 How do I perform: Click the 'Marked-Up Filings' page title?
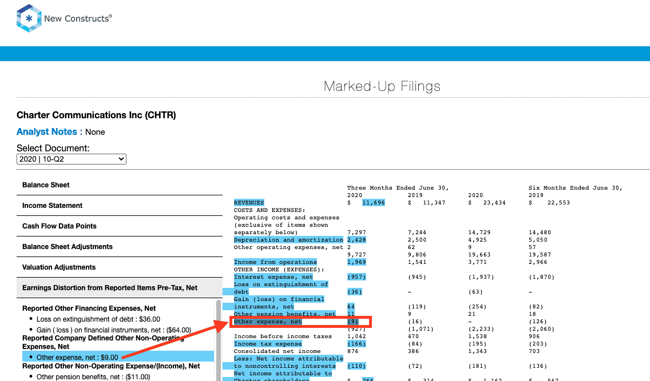tap(382, 86)
